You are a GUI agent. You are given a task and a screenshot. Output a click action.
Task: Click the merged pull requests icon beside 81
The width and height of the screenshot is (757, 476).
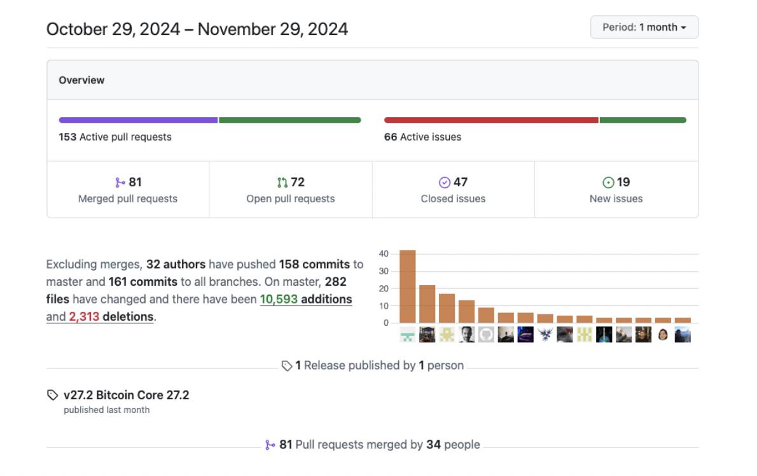tap(120, 183)
